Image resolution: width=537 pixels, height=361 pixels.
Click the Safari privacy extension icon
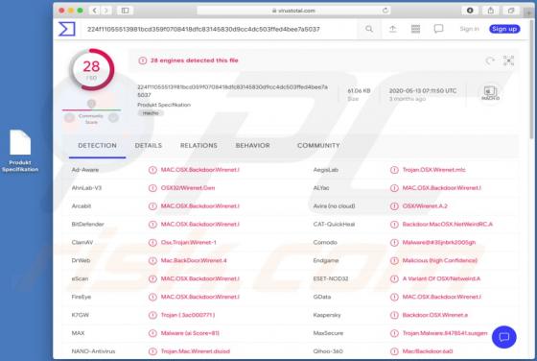point(470,11)
